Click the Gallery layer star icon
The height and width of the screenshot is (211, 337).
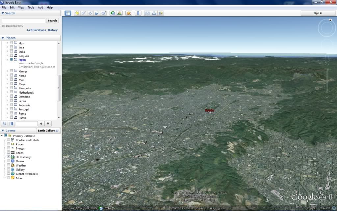(13, 170)
